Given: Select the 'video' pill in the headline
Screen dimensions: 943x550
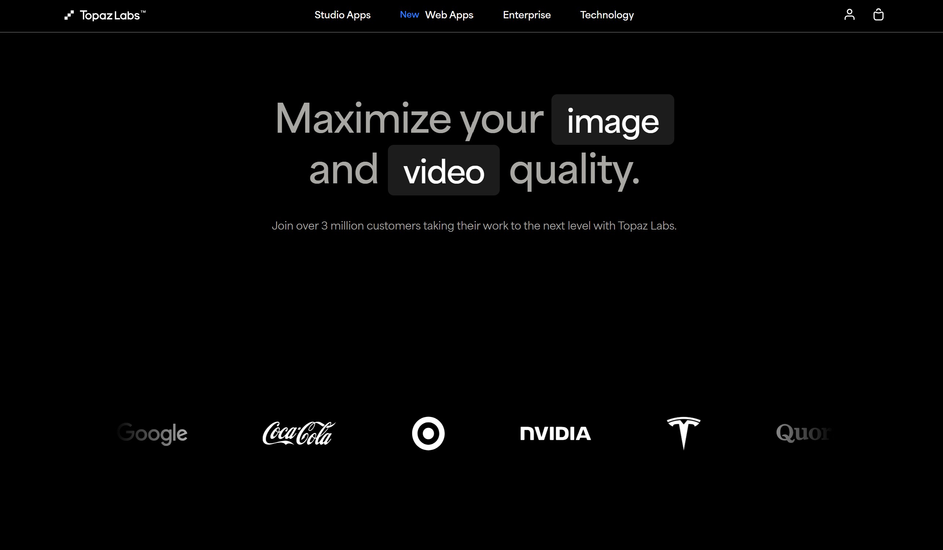Looking at the screenshot, I should (443, 170).
